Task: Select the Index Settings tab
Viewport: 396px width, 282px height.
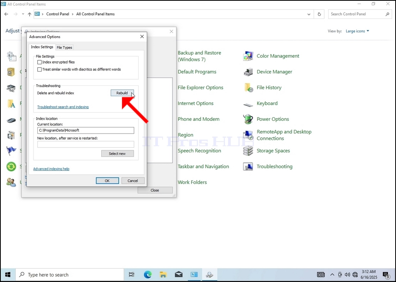Action: coord(42,47)
